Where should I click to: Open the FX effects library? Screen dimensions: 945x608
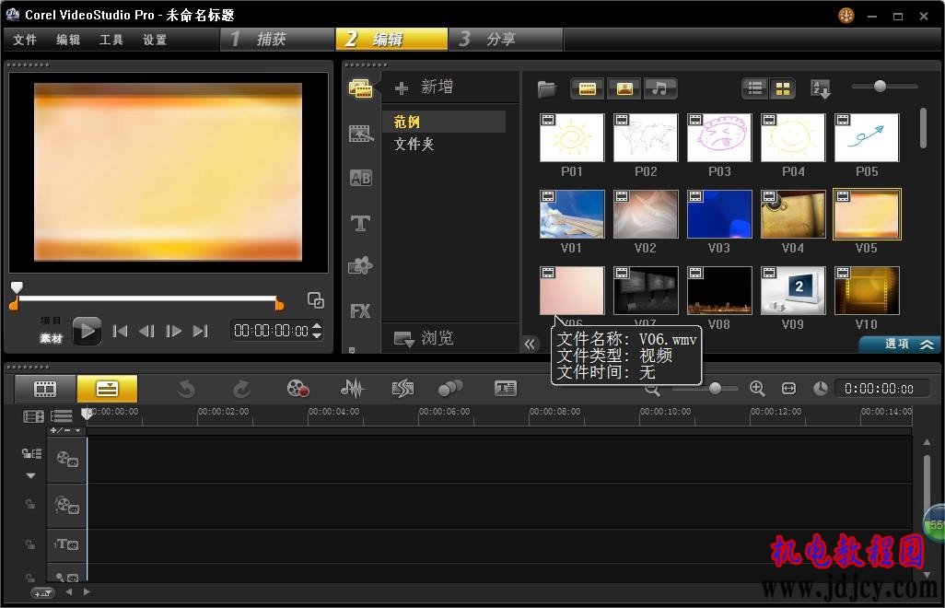tap(360, 311)
